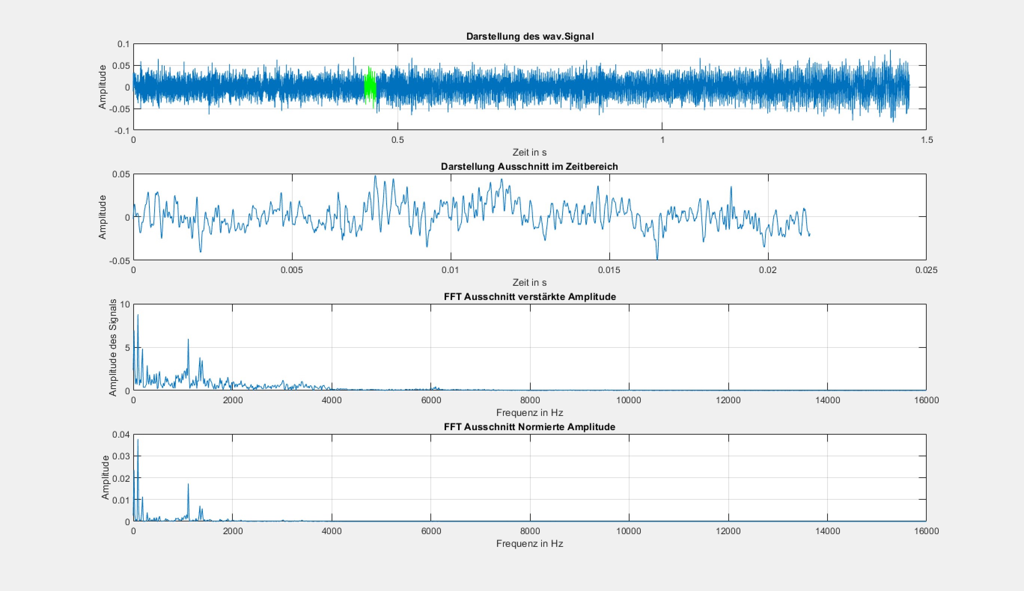This screenshot has width=1024, height=591.
Task: Select the 'FFT Ausschnitt Normierte Amplitude' title
Action: [x=530, y=427]
